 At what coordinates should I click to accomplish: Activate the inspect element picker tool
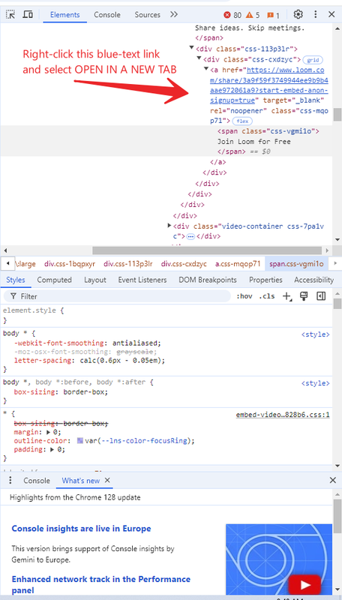[10, 14]
